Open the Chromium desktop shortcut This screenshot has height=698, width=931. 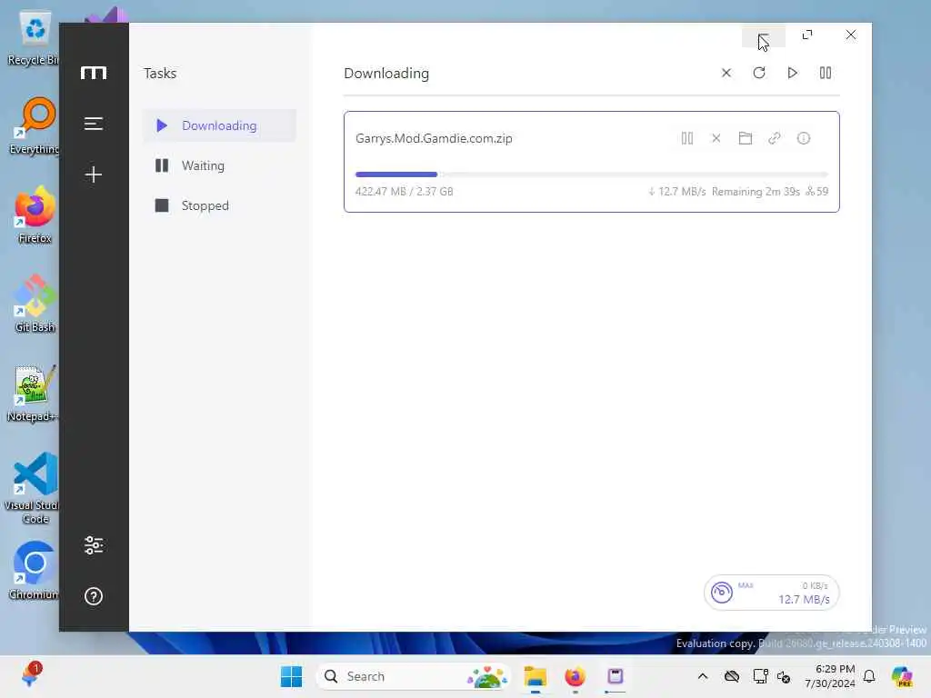tap(34, 571)
